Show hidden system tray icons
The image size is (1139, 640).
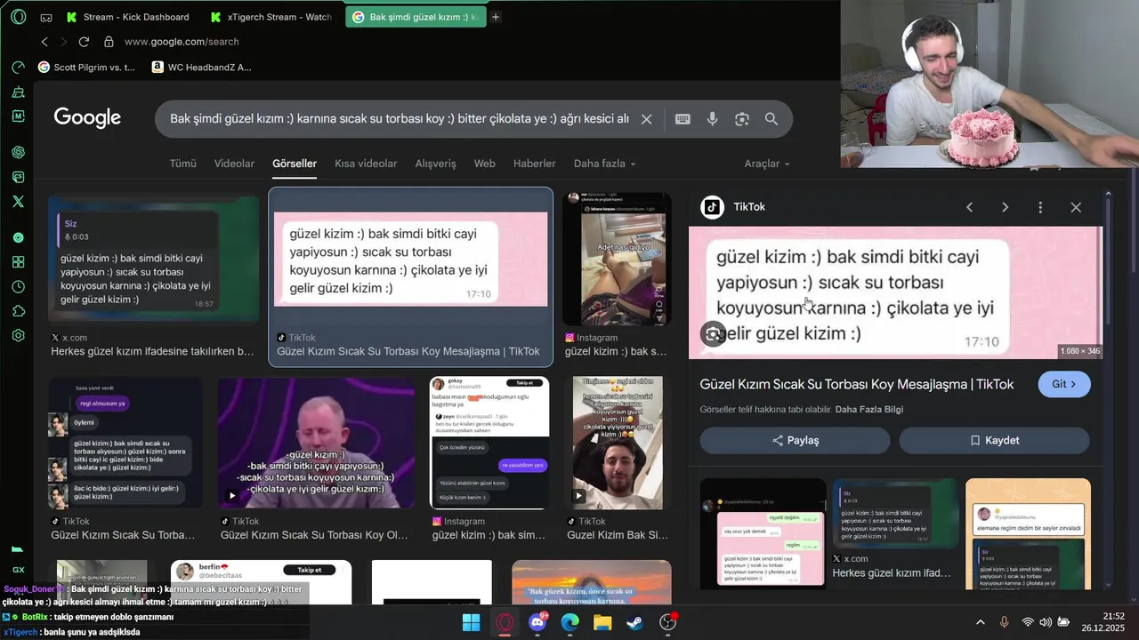coord(981,622)
